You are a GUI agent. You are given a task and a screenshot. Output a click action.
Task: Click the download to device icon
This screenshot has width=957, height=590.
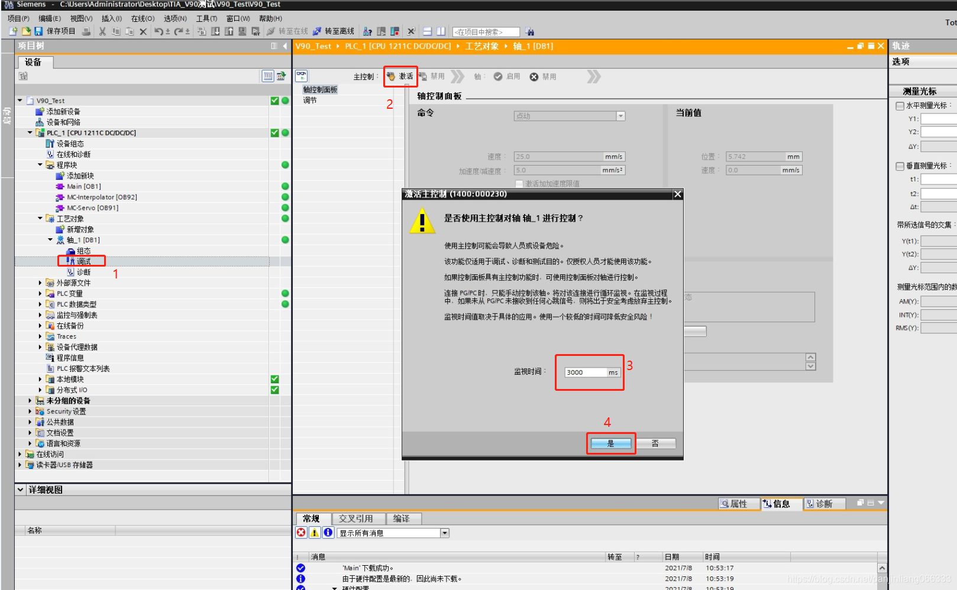(x=215, y=31)
